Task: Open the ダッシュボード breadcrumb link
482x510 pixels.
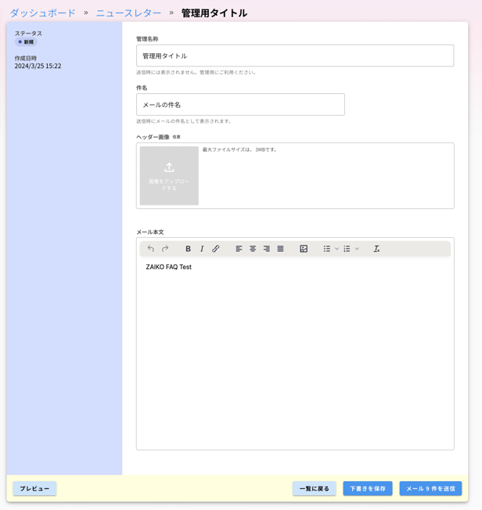Action: point(43,13)
